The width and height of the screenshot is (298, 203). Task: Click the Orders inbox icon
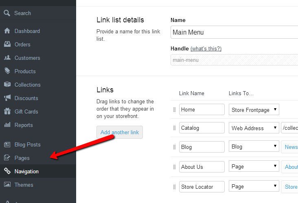pyautogui.click(x=7, y=44)
